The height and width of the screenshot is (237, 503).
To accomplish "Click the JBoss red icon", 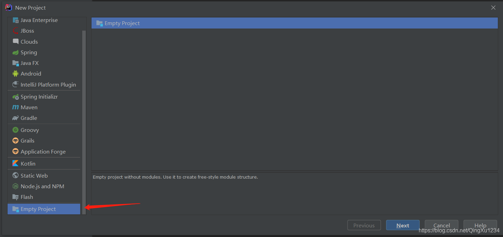I will click(x=15, y=31).
